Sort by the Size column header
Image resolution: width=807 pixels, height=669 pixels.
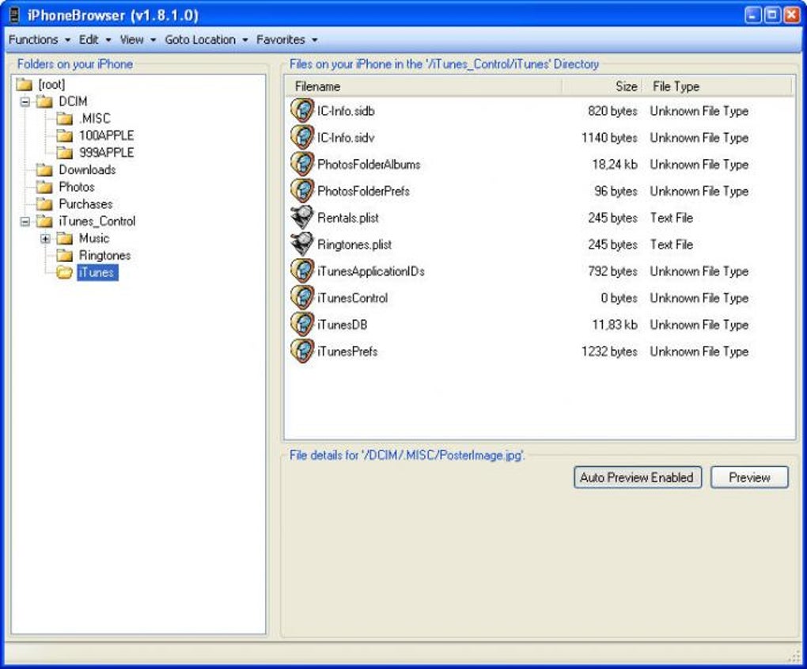pos(601,86)
